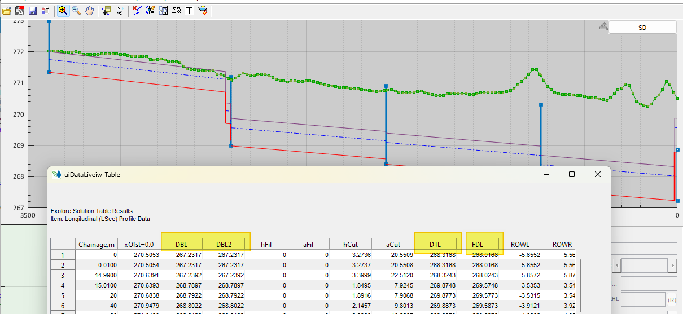
Task: Click the red-X delete polyline icon
Action: click(136, 10)
